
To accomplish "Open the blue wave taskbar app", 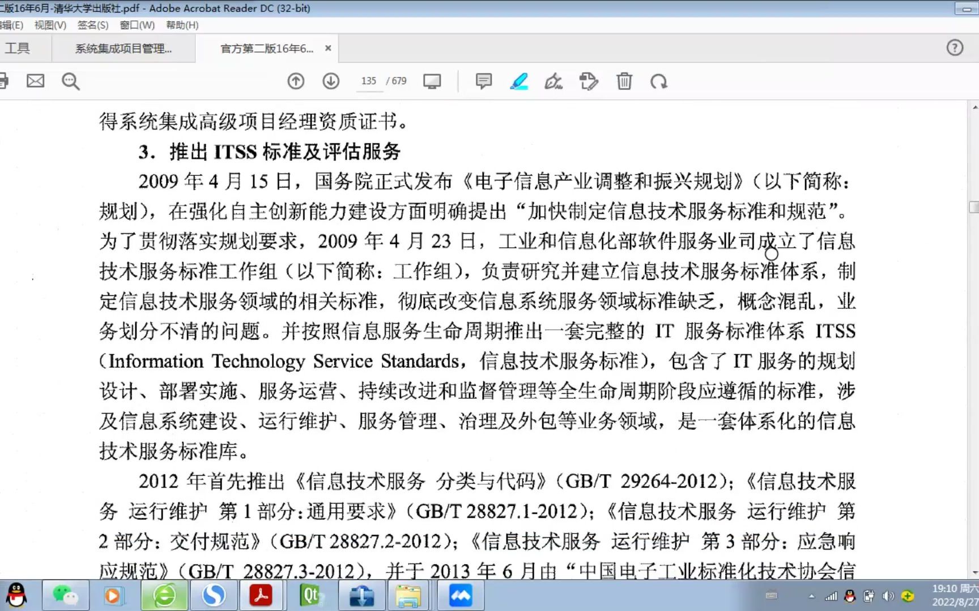I will [x=460, y=595].
